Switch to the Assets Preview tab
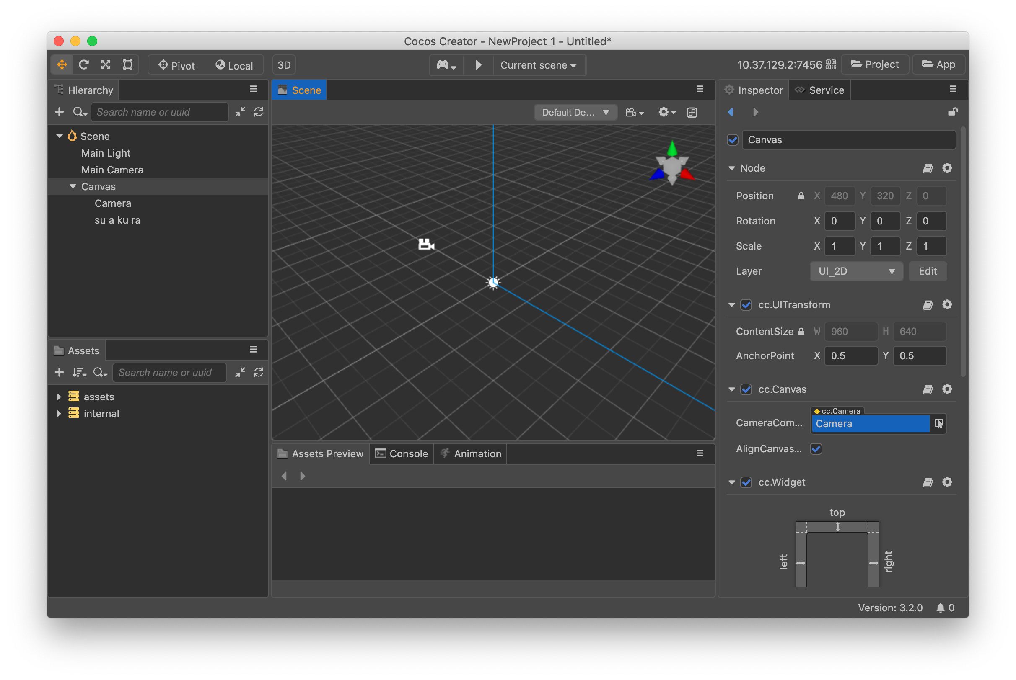This screenshot has height=680, width=1016. click(x=320, y=453)
